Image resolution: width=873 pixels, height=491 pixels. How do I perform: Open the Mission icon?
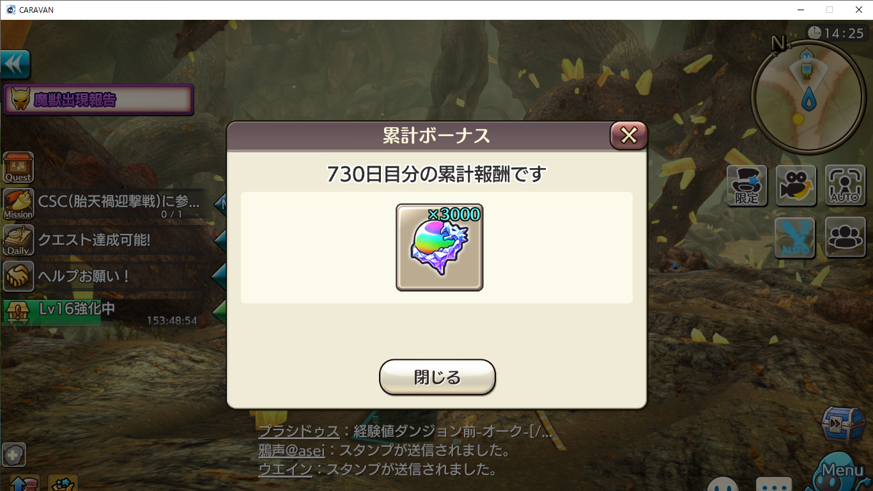[19, 204]
